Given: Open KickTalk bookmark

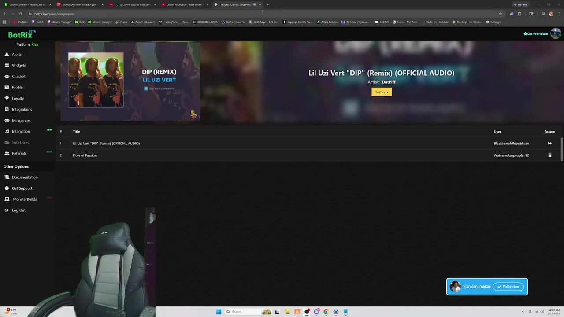Looking at the screenshot, I should (382, 22).
